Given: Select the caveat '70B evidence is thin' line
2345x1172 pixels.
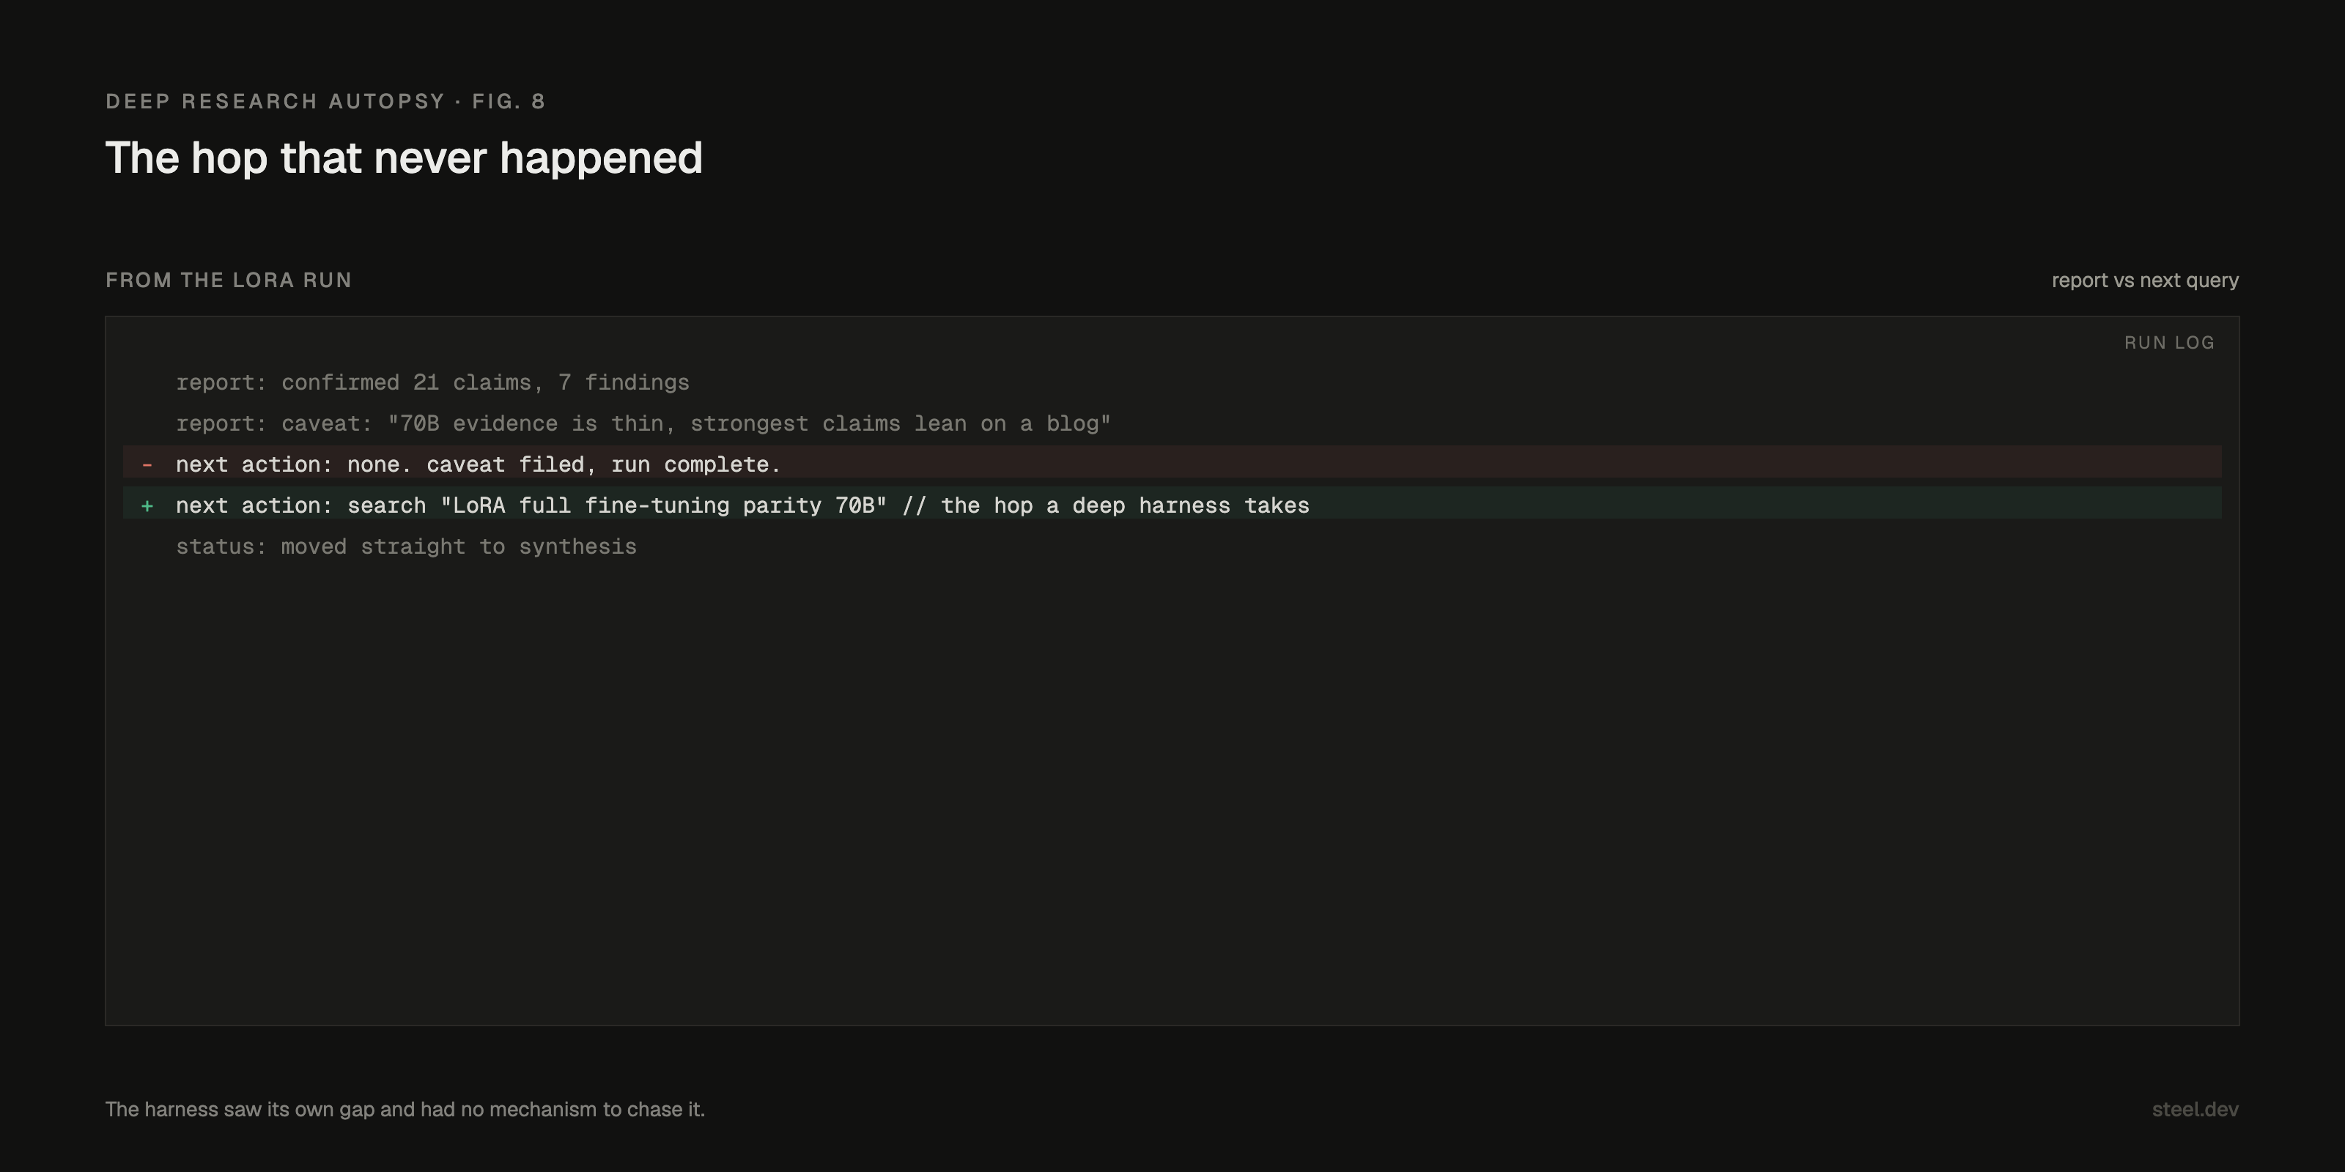Looking at the screenshot, I should click(x=643, y=424).
